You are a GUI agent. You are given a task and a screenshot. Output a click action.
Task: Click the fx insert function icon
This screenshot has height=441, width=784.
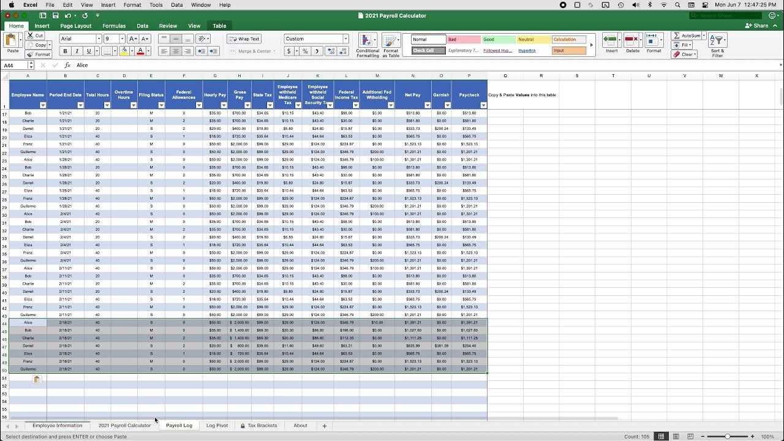tap(67, 65)
